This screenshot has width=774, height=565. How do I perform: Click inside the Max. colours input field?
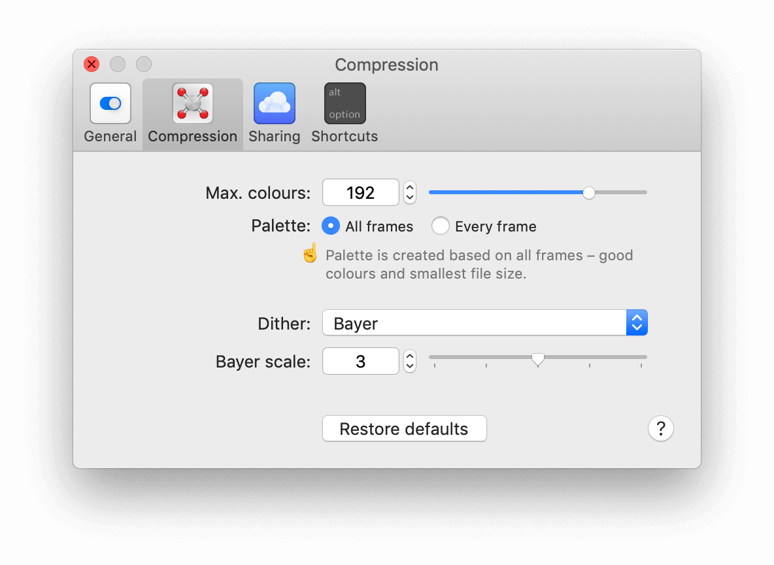click(360, 192)
